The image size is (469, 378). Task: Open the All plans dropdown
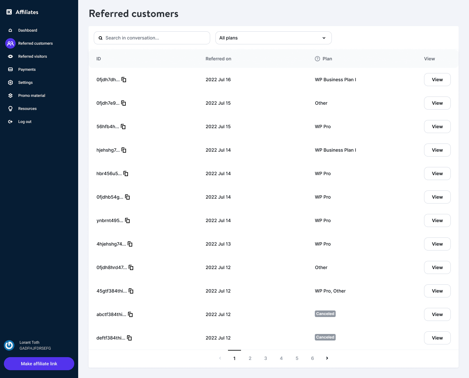(273, 38)
